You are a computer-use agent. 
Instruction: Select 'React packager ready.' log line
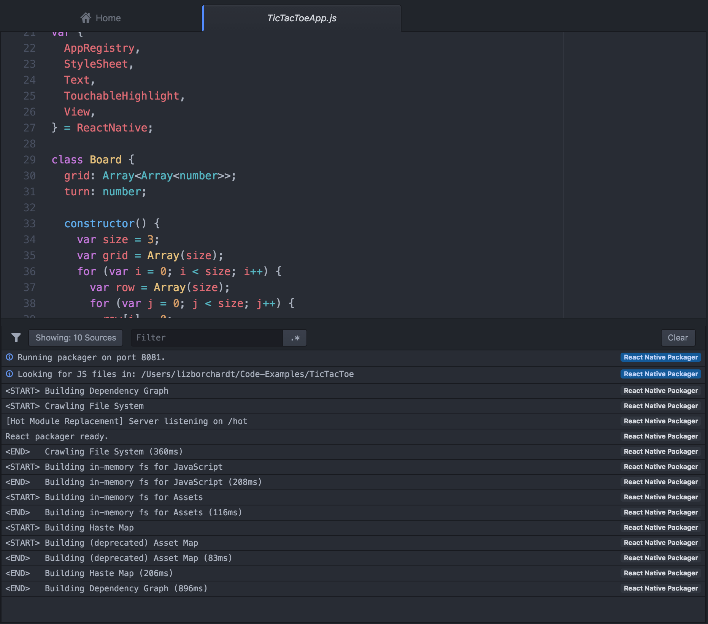pos(57,436)
